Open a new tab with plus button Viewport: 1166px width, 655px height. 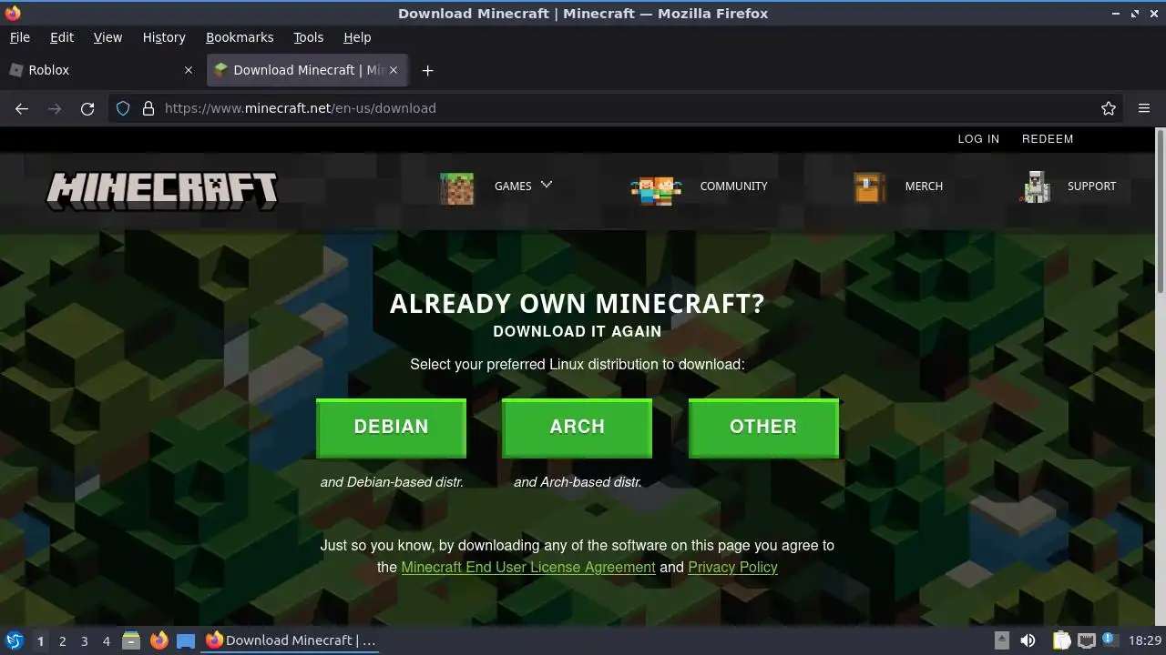click(x=427, y=70)
